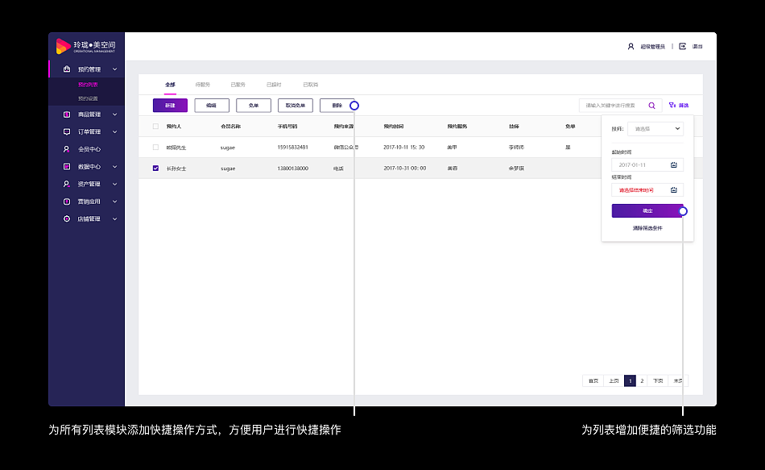The width and height of the screenshot is (765, 470).
Task: Open the calendar icon for 结束时间
Action: pyautogui.click(x=674, y=190)
